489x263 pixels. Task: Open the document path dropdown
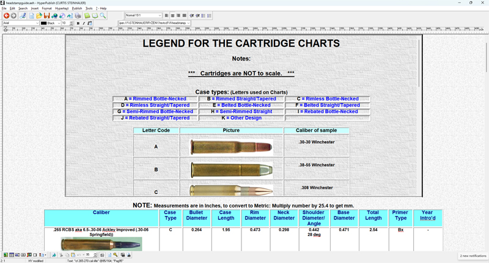click(154, 23)
